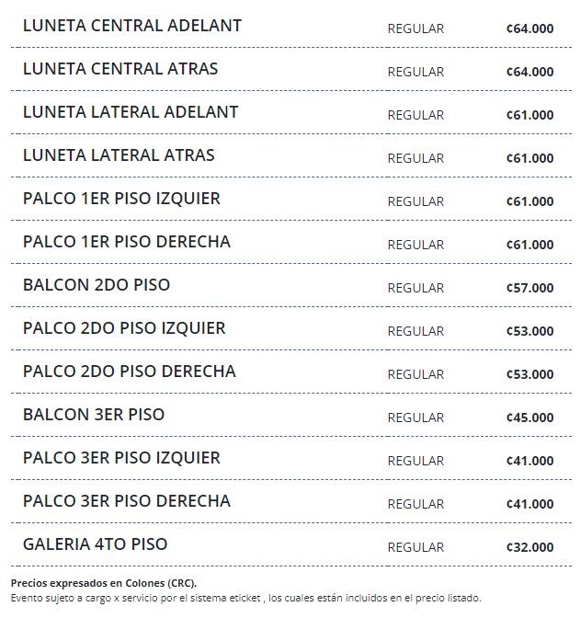Click the 'Precios expresados en Colones (CRC)' note
Viewport: 580px width, 618px height.
(x=104, y=583)
